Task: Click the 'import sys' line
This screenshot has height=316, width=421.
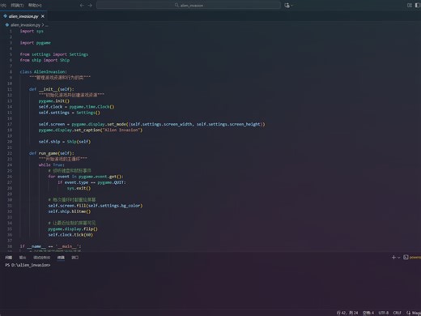Action: point(32,31)
